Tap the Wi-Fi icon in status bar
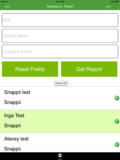Image resolution: width=120 pixels, height=160 pixels. pos(7,2)
